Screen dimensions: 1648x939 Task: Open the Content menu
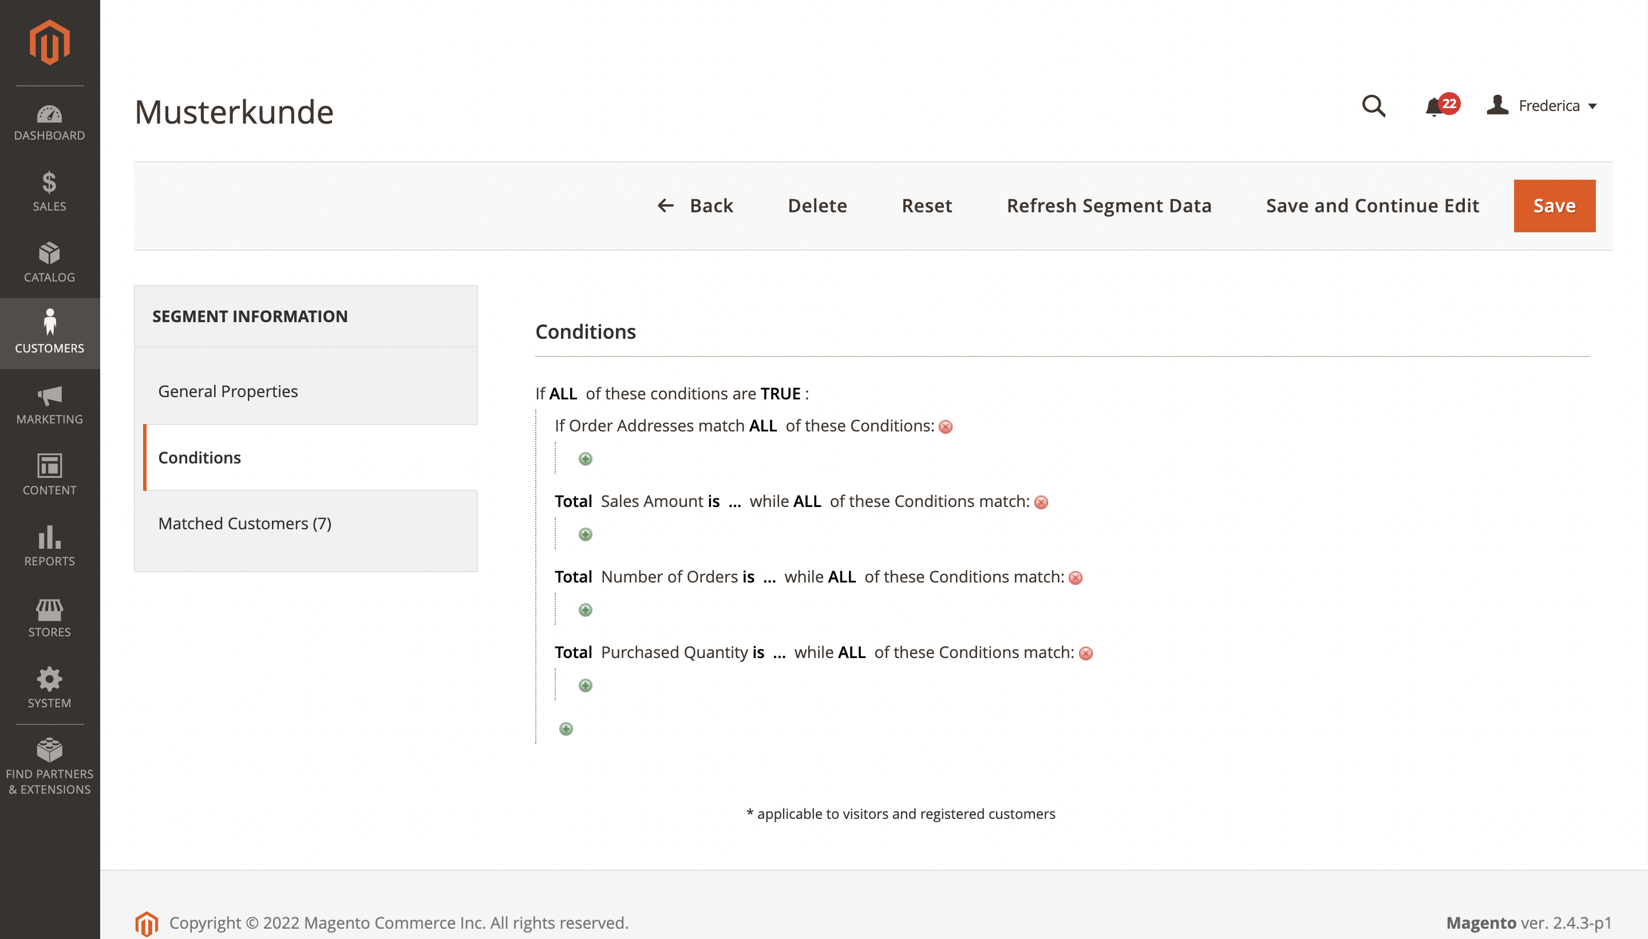coord(50,476)
